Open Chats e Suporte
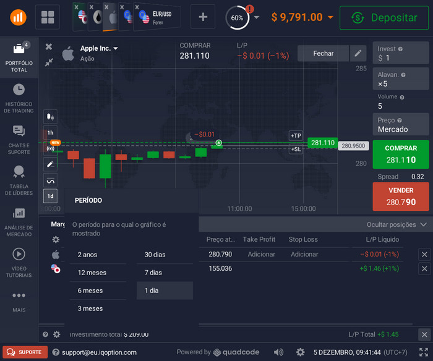 [x=19, y=140]
